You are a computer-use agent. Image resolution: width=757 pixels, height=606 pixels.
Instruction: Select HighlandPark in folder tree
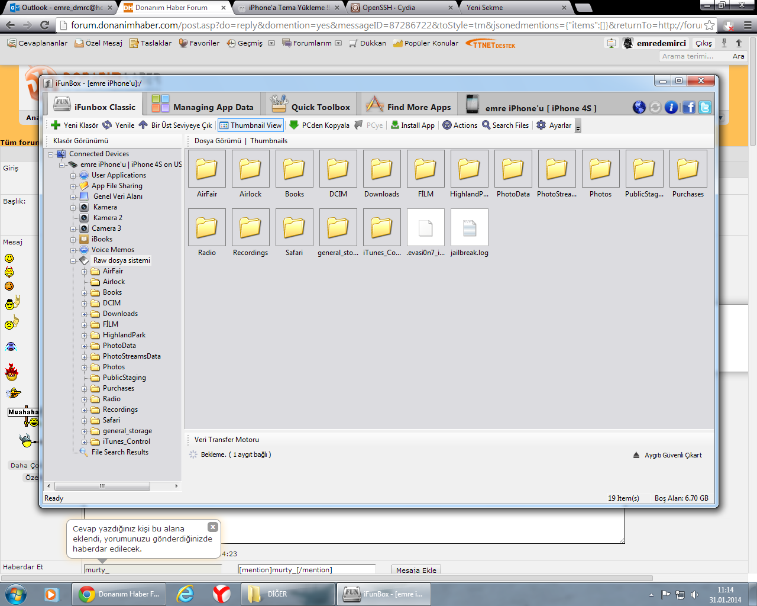pos(124,335)
